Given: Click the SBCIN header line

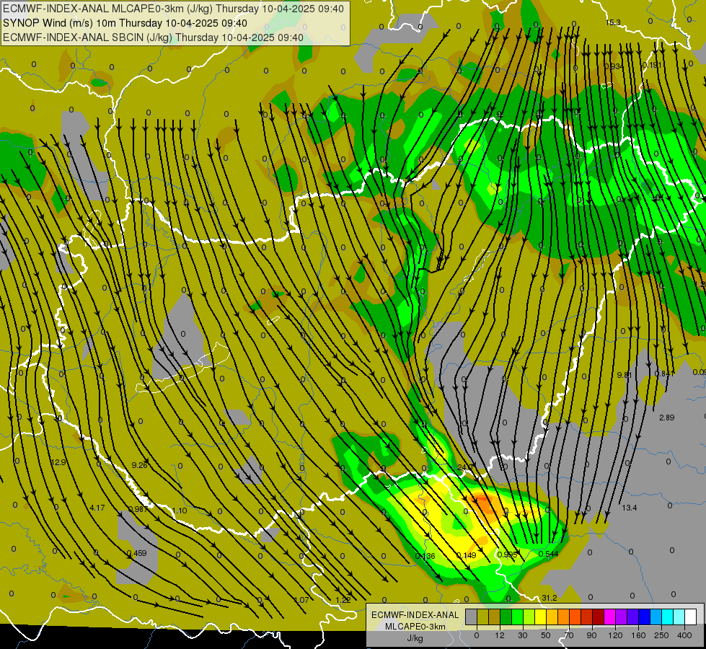Looking at the screenshot, I should 153,37.
